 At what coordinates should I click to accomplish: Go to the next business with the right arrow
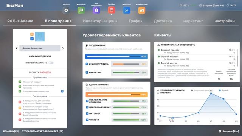point(63,48)
